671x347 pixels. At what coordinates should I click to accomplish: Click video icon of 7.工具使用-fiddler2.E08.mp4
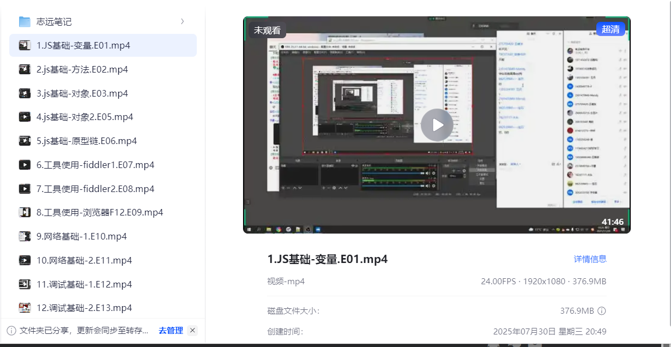tap(25, 189)
